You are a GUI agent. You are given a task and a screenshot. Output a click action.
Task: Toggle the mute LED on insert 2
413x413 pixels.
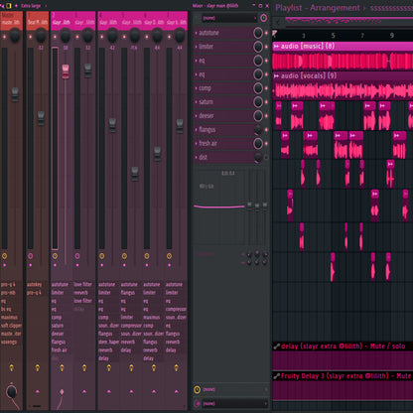pos(55,37)
